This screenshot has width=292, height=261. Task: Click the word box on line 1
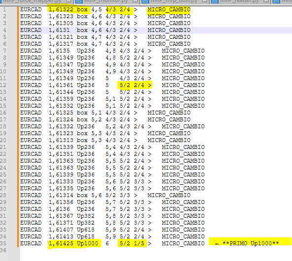coord(82,9)
